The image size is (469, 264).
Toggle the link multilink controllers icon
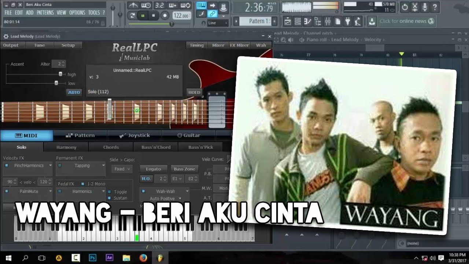coord(212,14)
